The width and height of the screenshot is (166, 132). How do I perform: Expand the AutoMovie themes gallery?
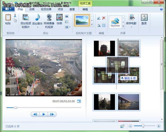92,24
